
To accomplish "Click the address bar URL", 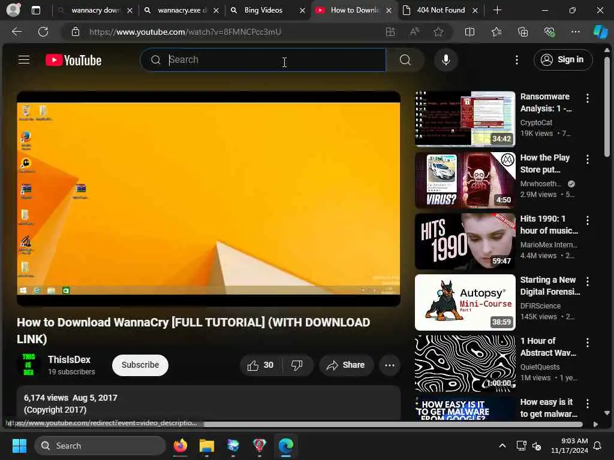I will tap(185, 32).
